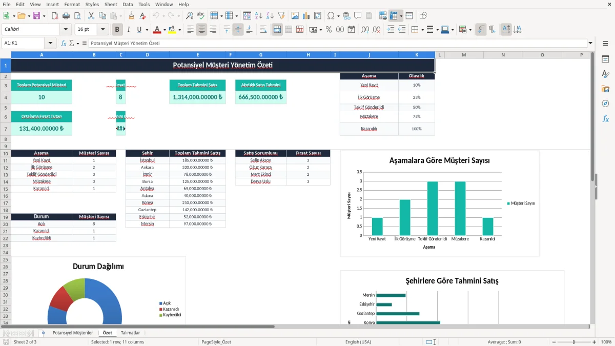Expand the Name Box dropdown
The image size is (615, 346).
[50, 43]
